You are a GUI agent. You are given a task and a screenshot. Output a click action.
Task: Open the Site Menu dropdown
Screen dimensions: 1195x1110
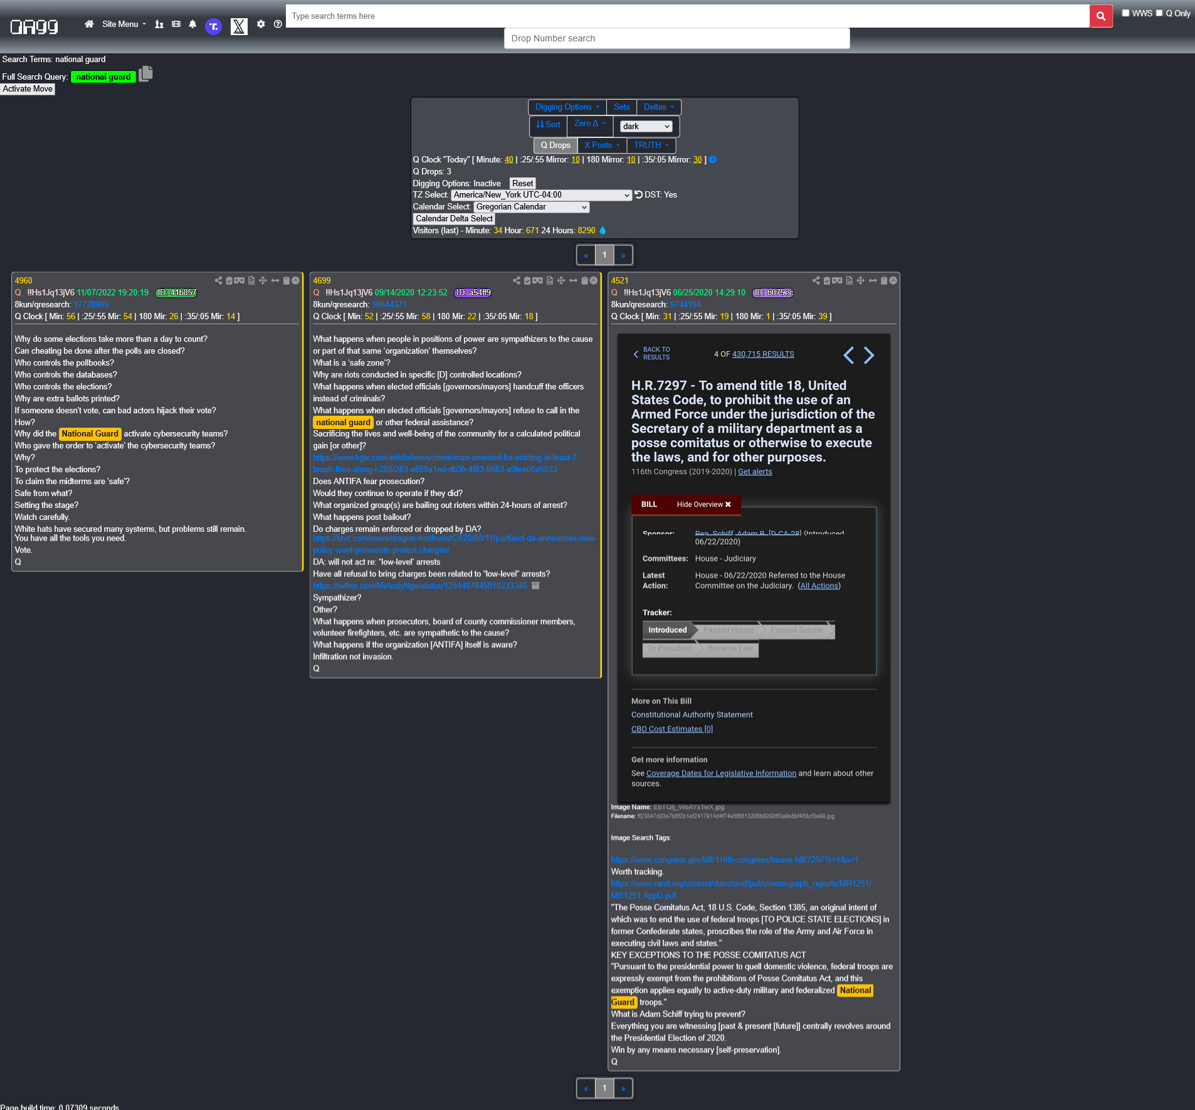coord(124,24)
